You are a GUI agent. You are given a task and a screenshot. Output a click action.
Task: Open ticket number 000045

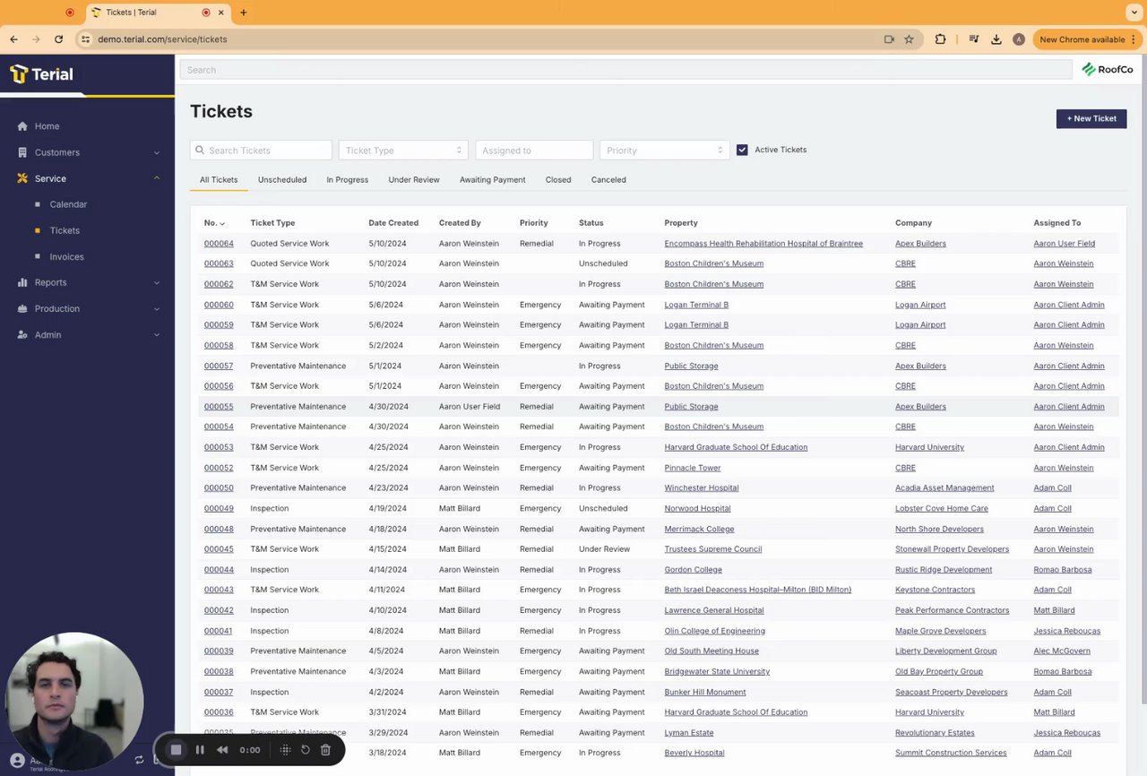(x=219, y=549)
